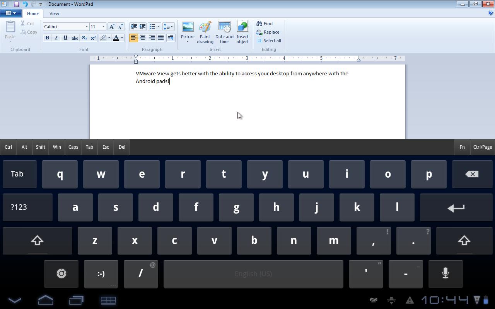495x309 pixels.
Task: Tap the Android recent apps button
Action: [x=76, y=300]
